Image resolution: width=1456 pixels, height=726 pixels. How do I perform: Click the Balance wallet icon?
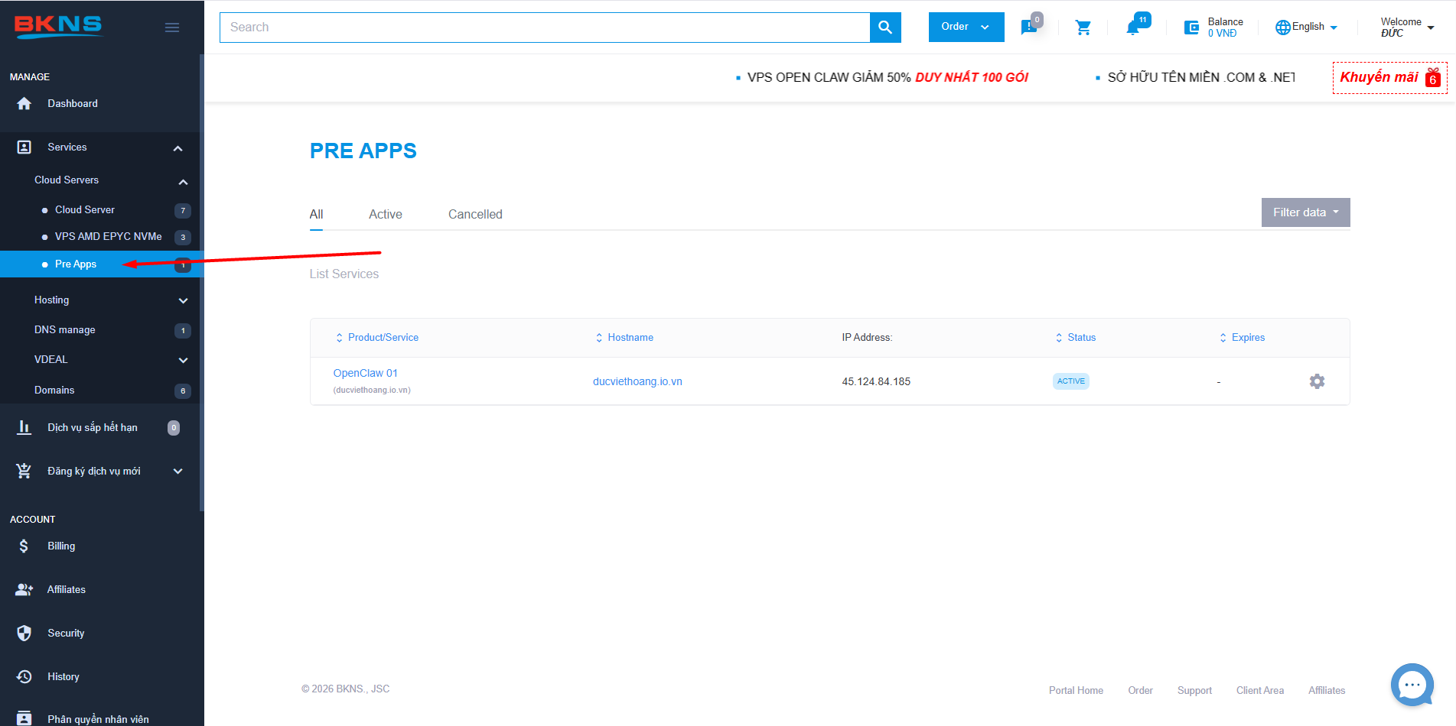pos(1192,28)
